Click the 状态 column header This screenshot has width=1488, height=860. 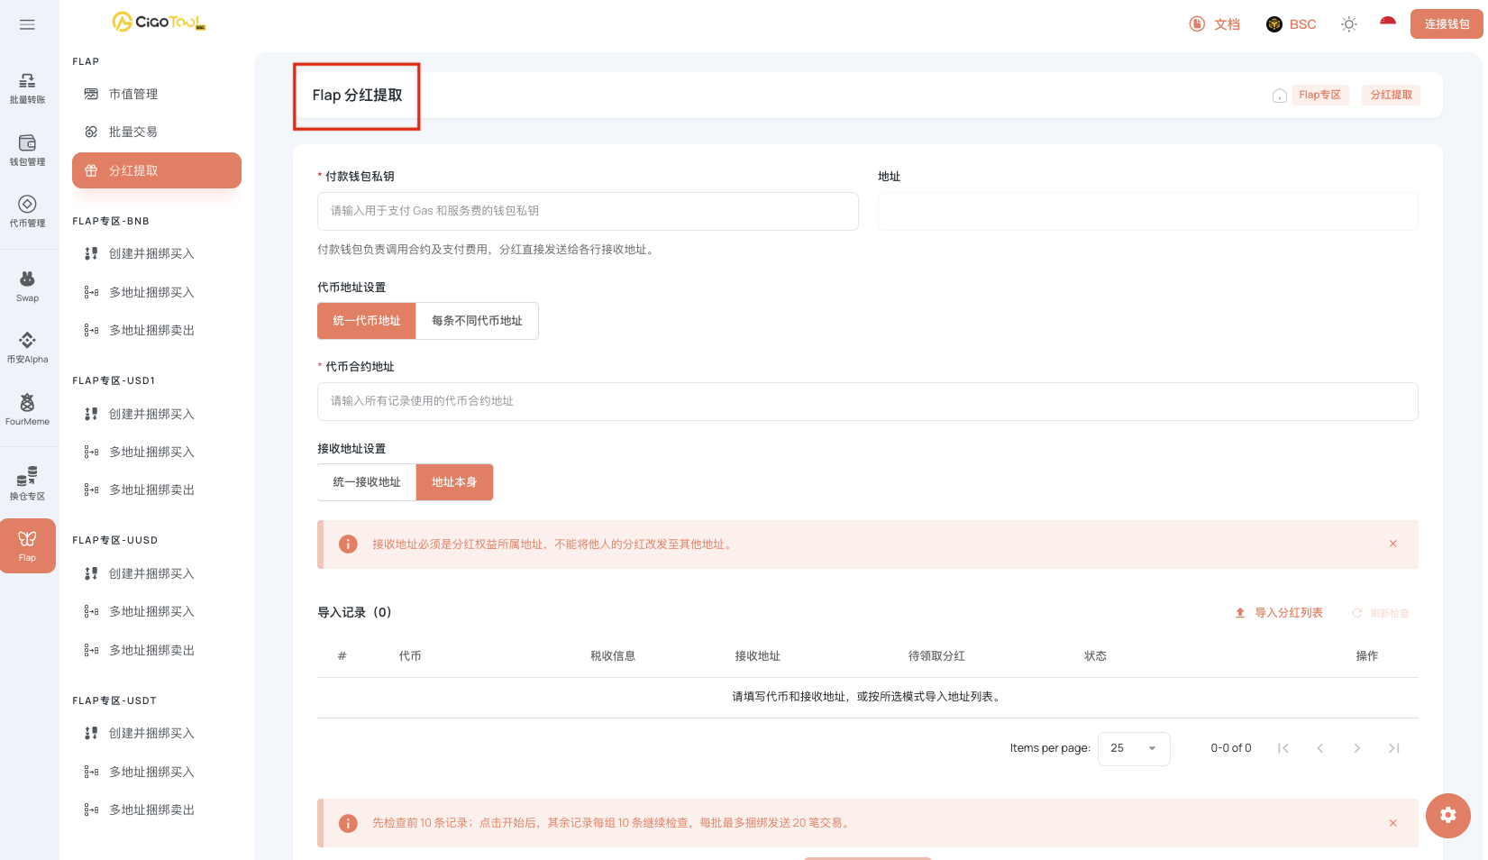click(1095, 656)
